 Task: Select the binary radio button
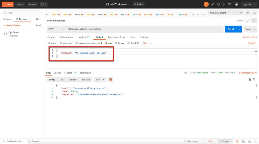[x=116, y=43]
